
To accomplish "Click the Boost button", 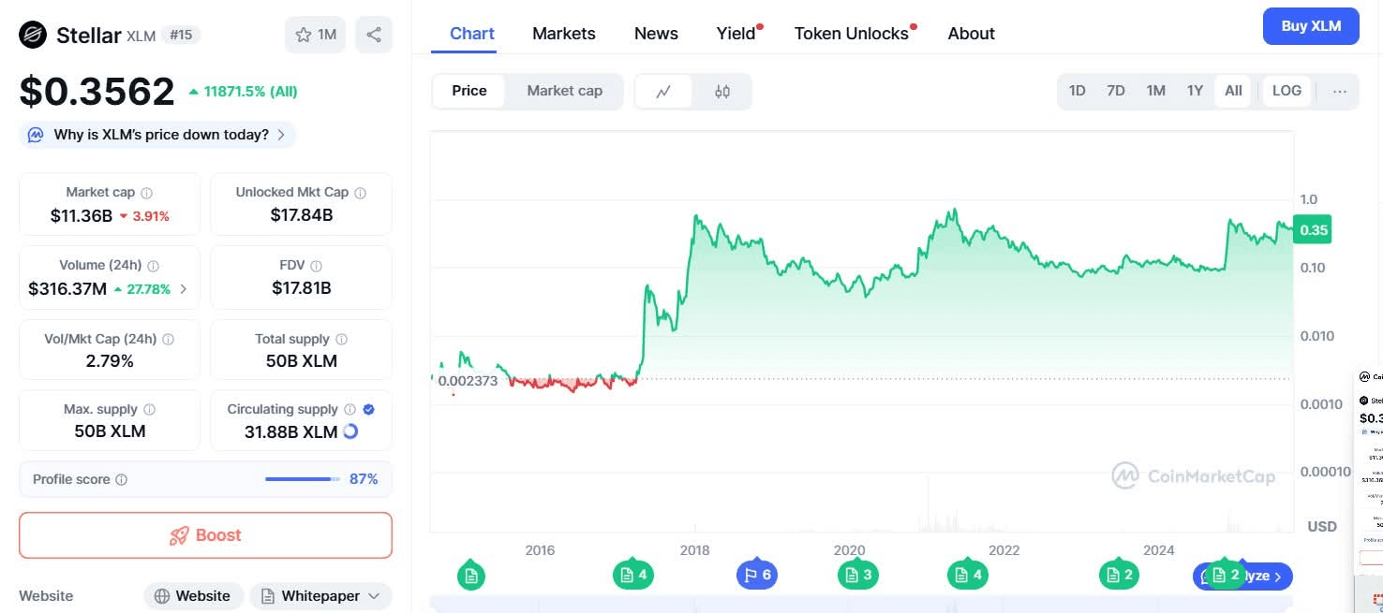I will click(x=205, y=535).
